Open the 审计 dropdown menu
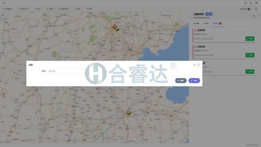Viewport: 261px width, 147px height. (38, 9)
